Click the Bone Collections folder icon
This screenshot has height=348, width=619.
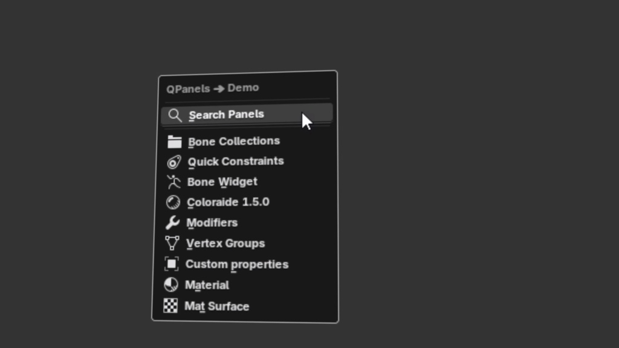[x=174, y=141]
